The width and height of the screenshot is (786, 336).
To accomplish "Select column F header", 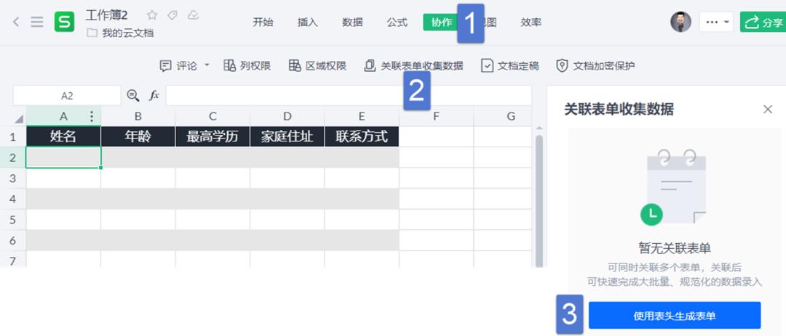I will pos(436,116).
